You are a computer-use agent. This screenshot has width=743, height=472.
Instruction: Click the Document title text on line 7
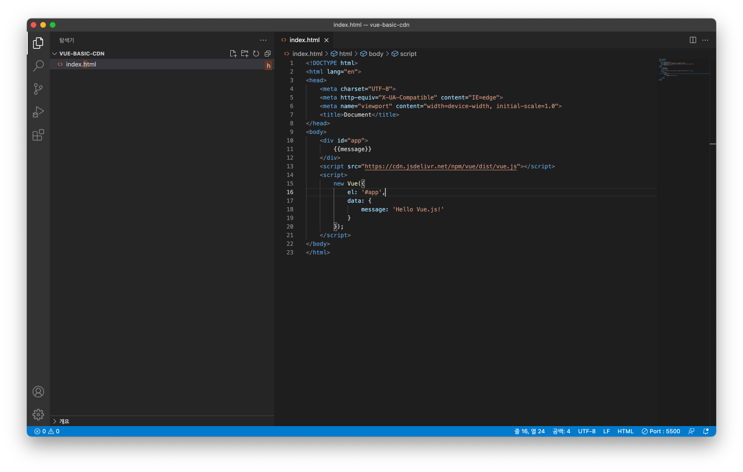[358, 115]
